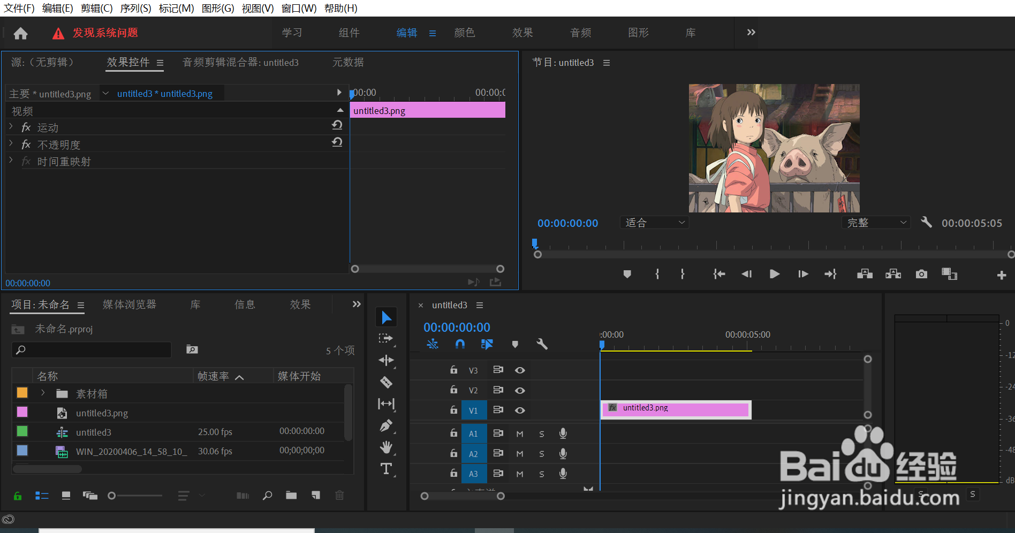
Task: Open timeline display settings wrench
Action: coord(542,344)
